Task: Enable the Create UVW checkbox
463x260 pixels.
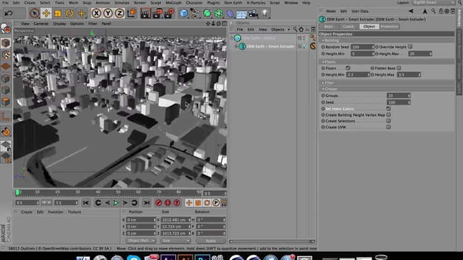Action: [x=388, y=127]
